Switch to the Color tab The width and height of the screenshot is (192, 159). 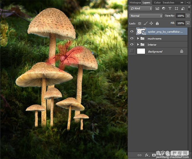pyautogui.click(x=157, y=2)
